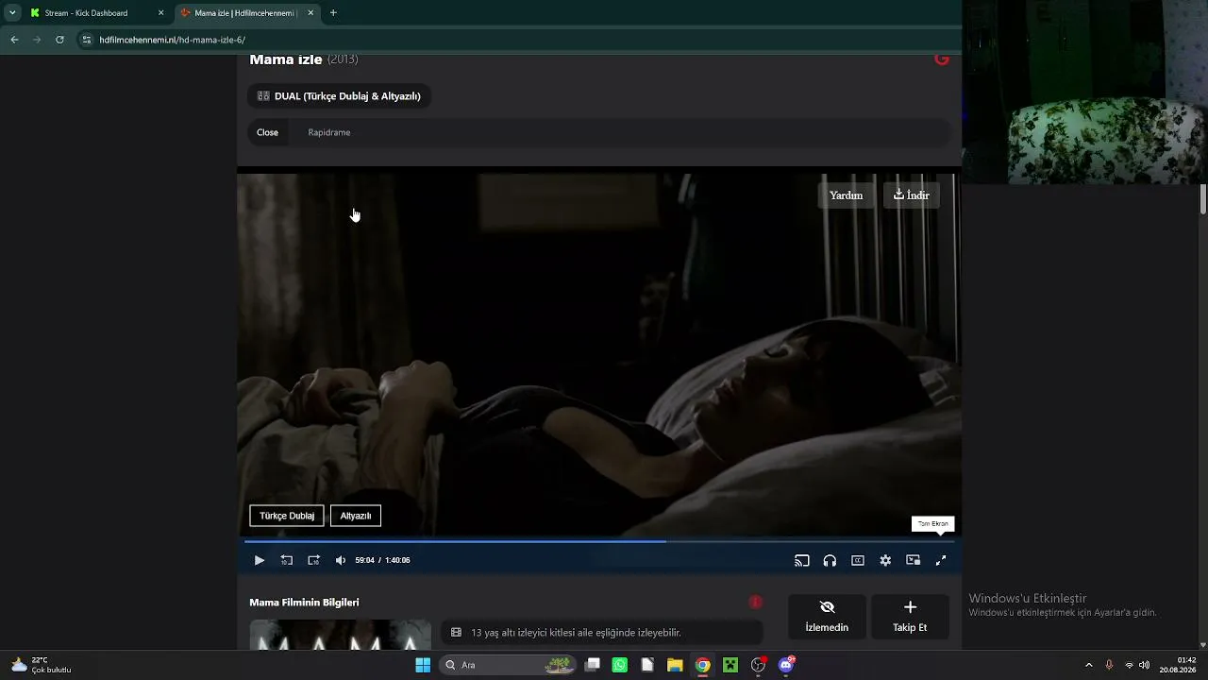Mute the video player volume
This screenshot has height=680, width=1208.
coord(341,560)
